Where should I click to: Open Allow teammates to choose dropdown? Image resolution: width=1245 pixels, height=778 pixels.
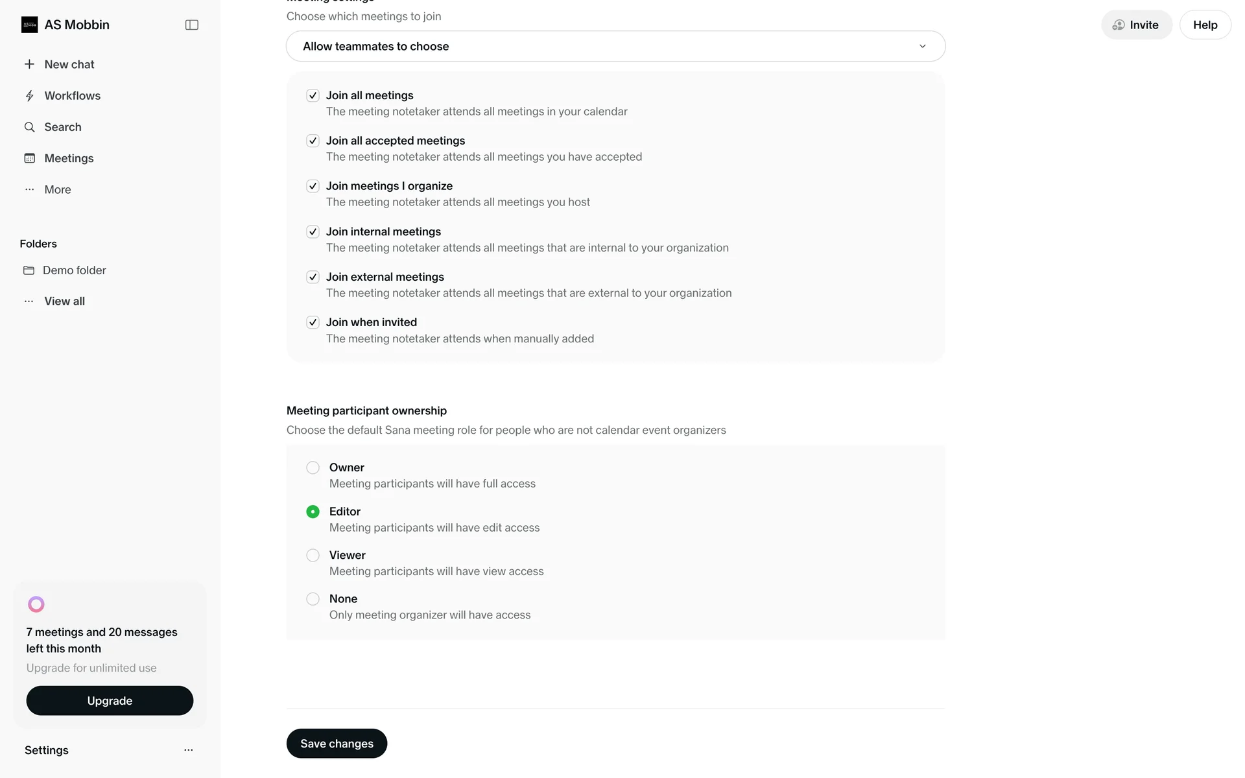pyautogui.click(x=615, y=46)
